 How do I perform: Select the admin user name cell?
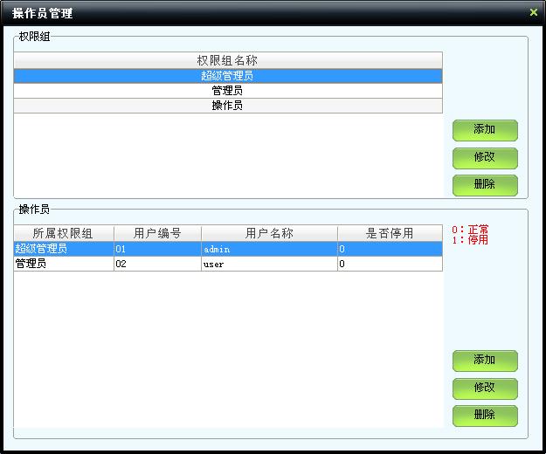(269, 249)
